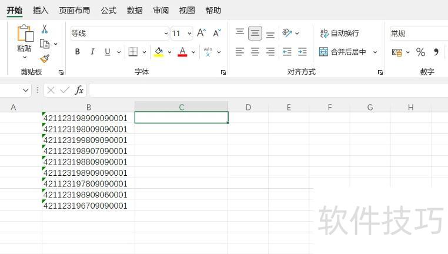Open alignment group dialog launcher
Viewport: 448px width, 254px height.
click(380, 72)
